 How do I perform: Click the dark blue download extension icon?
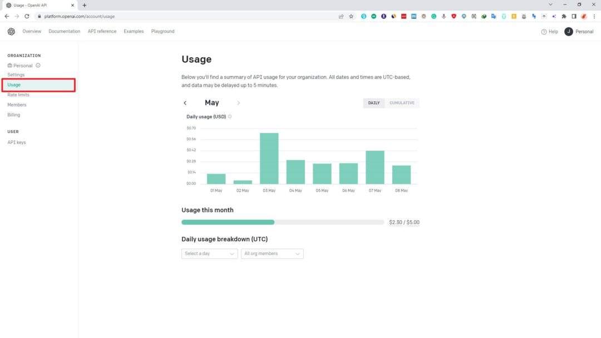click(383, 17)
